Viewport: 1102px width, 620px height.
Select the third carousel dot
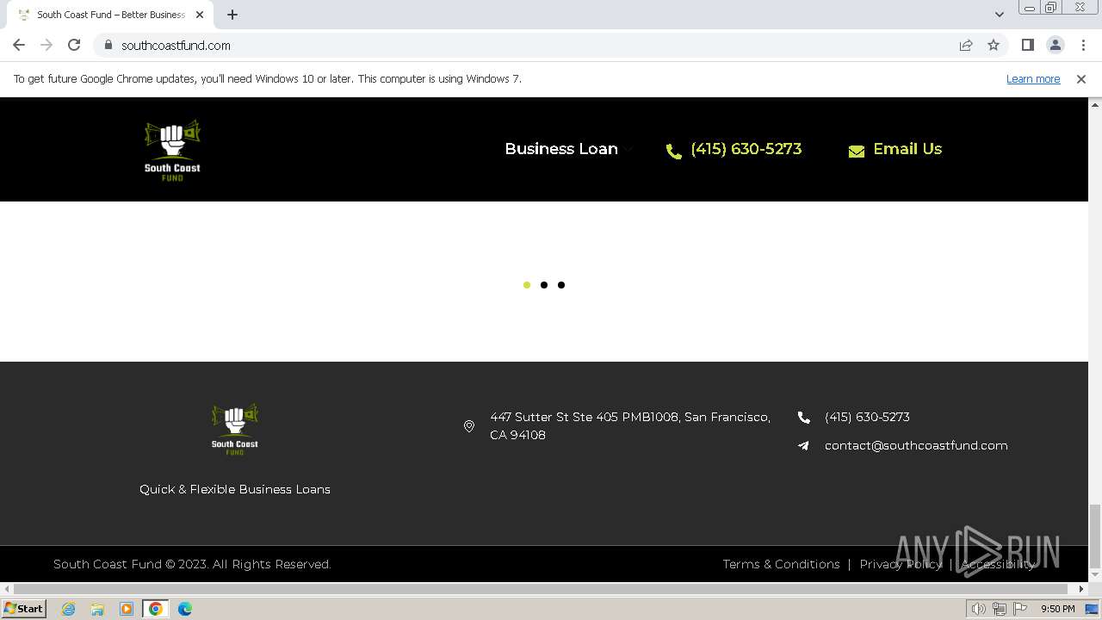561,285
